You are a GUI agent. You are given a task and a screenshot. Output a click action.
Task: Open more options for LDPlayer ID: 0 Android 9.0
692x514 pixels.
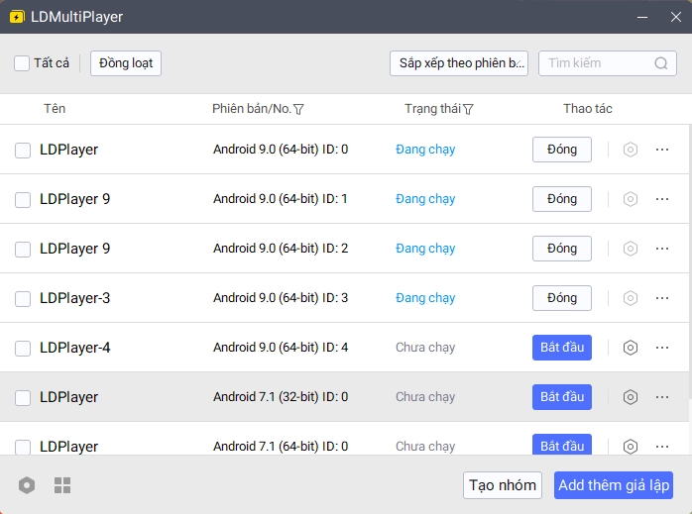[x=662, y=150]
